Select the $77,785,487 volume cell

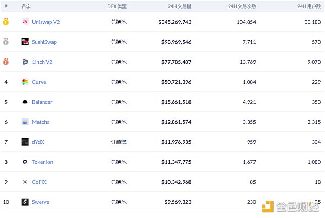pyautogui.click(x=177, y=62)
